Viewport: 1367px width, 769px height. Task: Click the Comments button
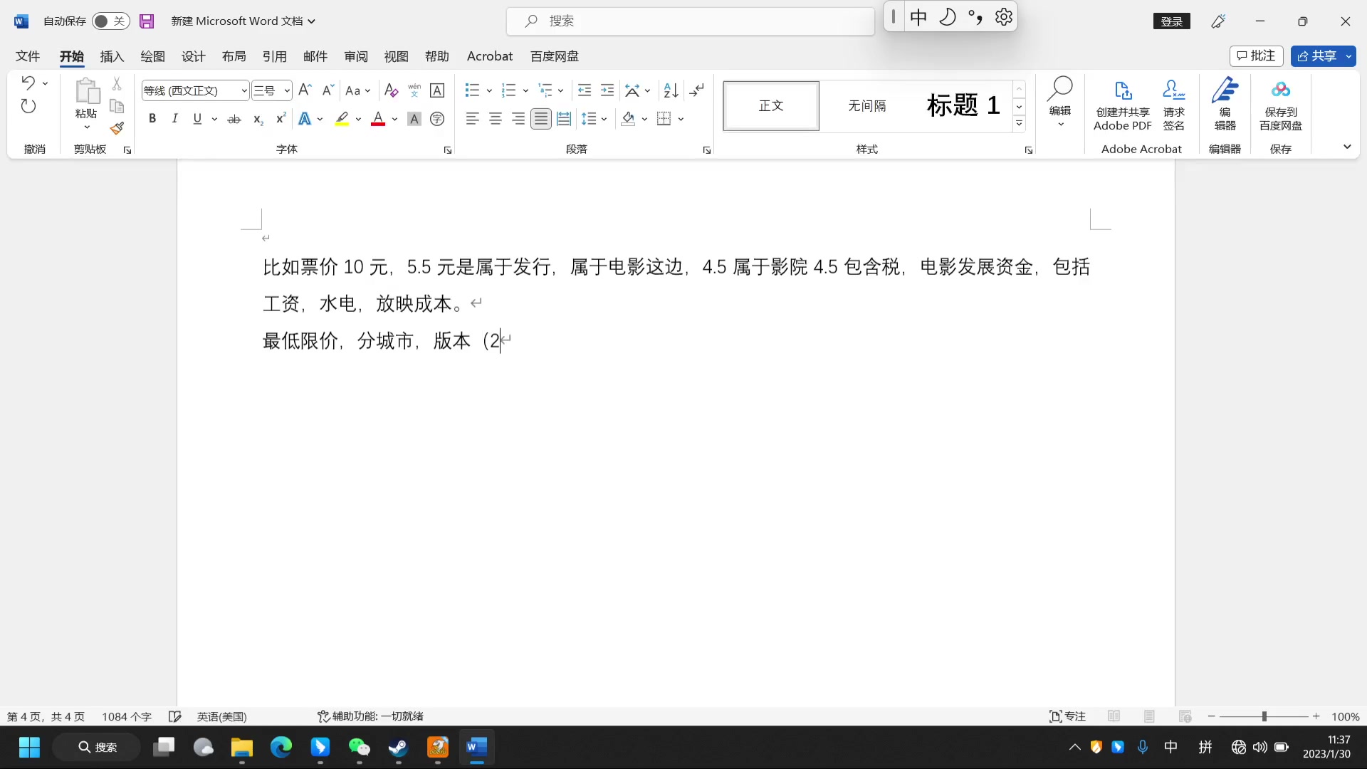point(1256,56)
